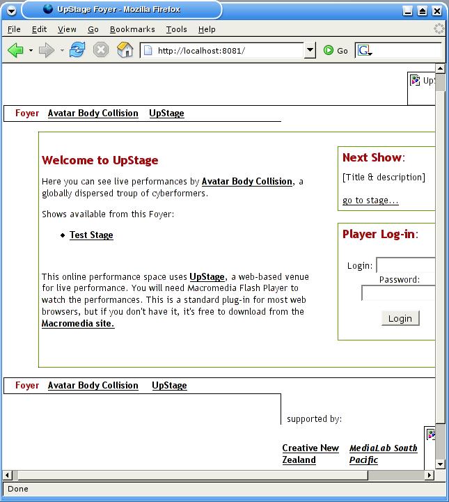Open the Bookmarks menu

pyautogui.click(x=132, y=29)
